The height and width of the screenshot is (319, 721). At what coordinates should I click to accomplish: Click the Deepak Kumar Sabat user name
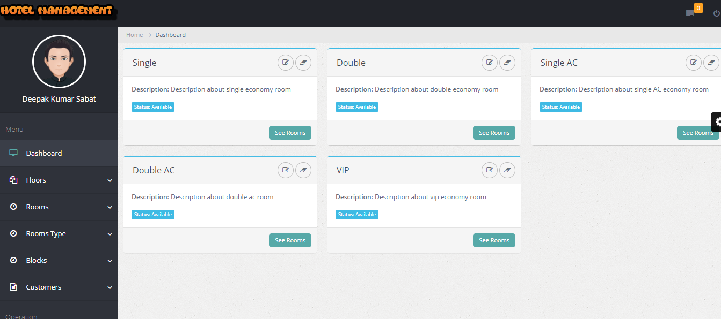pos(59,99)
